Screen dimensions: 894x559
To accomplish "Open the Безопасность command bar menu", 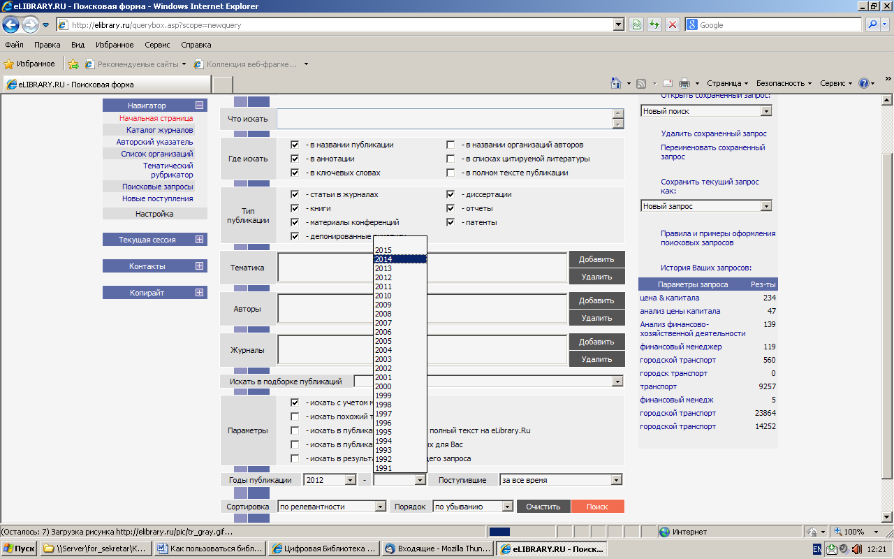I will click(x=784, y=83).
